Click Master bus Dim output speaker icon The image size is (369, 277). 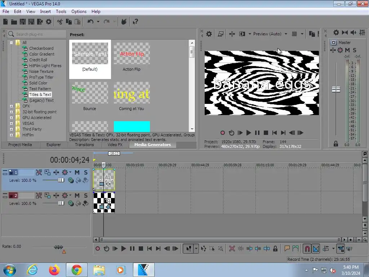[x=353, y=32]
